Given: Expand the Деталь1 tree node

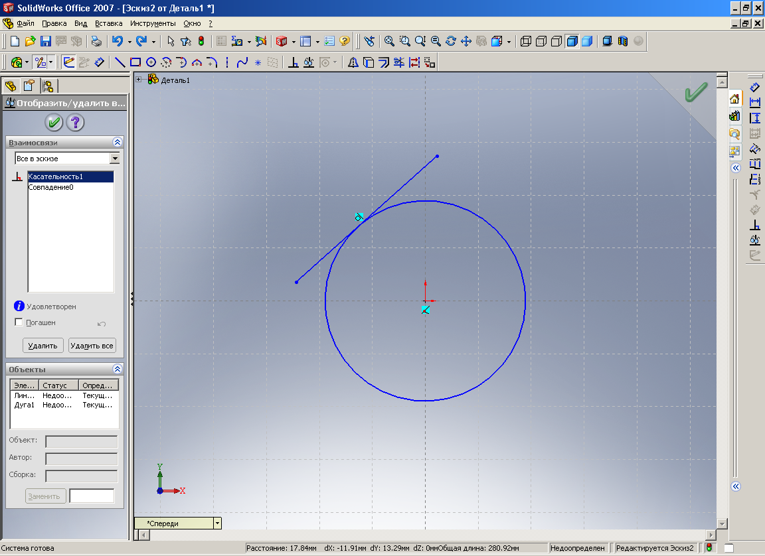Looking at the screenshot, I should pyautogui.click(x=139, y=80).
